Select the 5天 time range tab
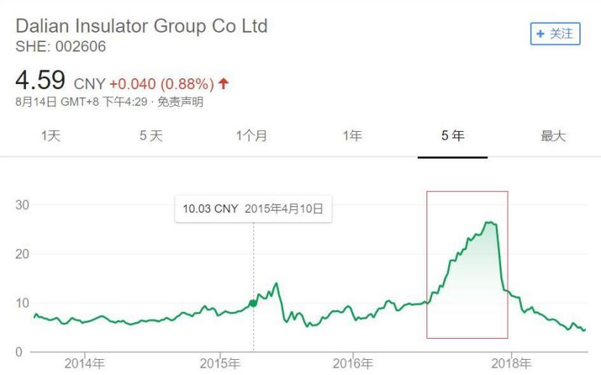Screen dimensions: 601x375 (151, 135)
